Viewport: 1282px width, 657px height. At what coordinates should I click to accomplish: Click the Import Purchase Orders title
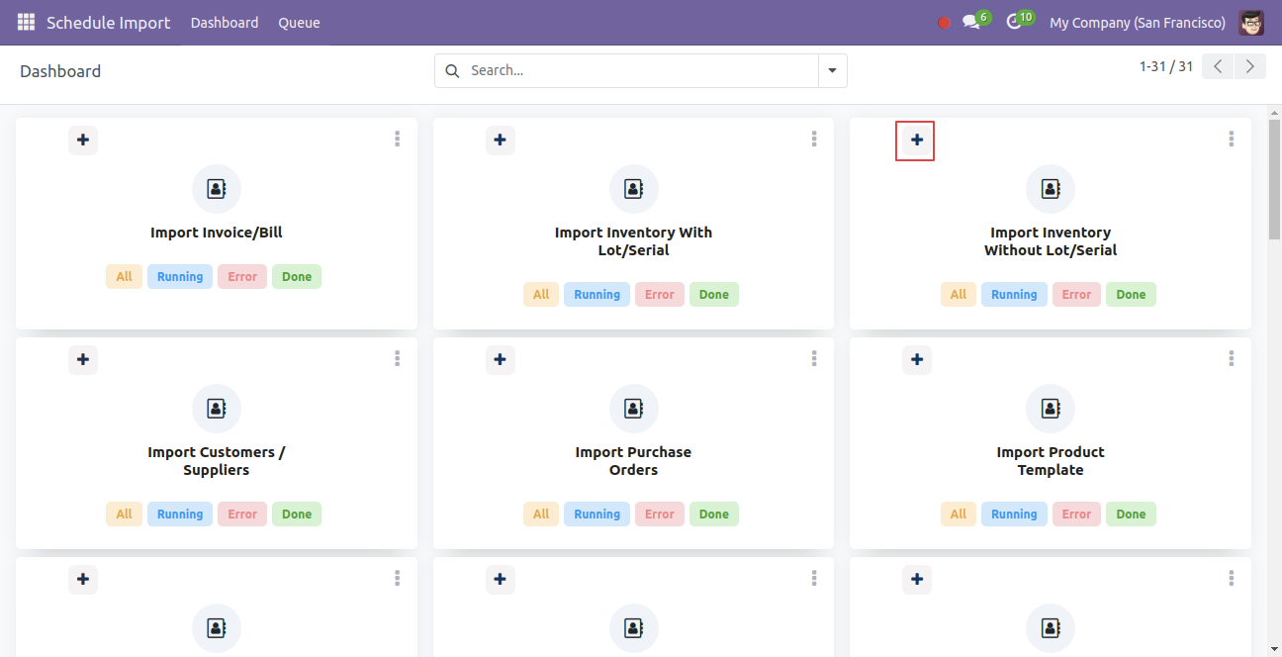click(633, 461)
